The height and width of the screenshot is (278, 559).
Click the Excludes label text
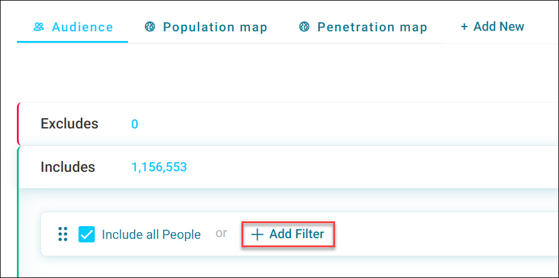pyautogui.click(x=69, y=124)
